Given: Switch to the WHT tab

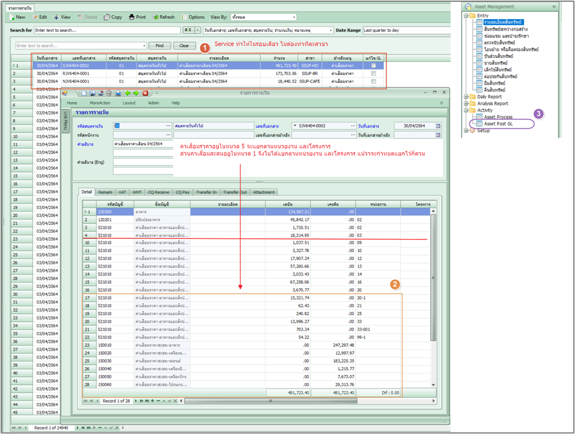Looking at the screenshot, I should [x=136, y=192].
